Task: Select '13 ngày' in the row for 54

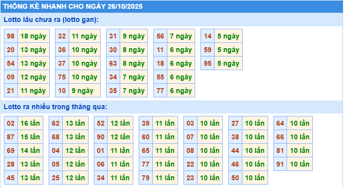Action: [34, 63]
